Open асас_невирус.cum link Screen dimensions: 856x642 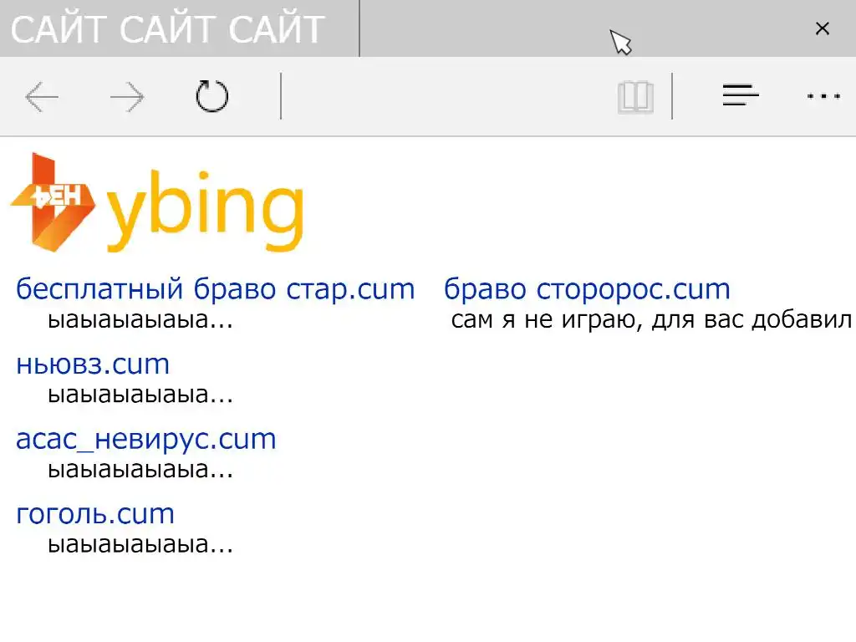point(146,439)
